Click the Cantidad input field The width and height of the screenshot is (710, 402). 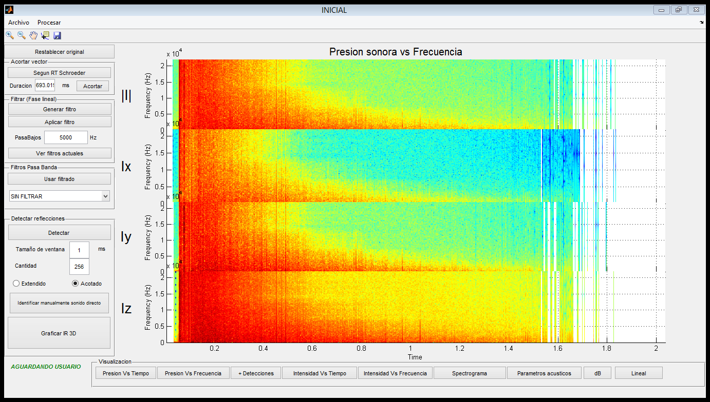point(79,267)
